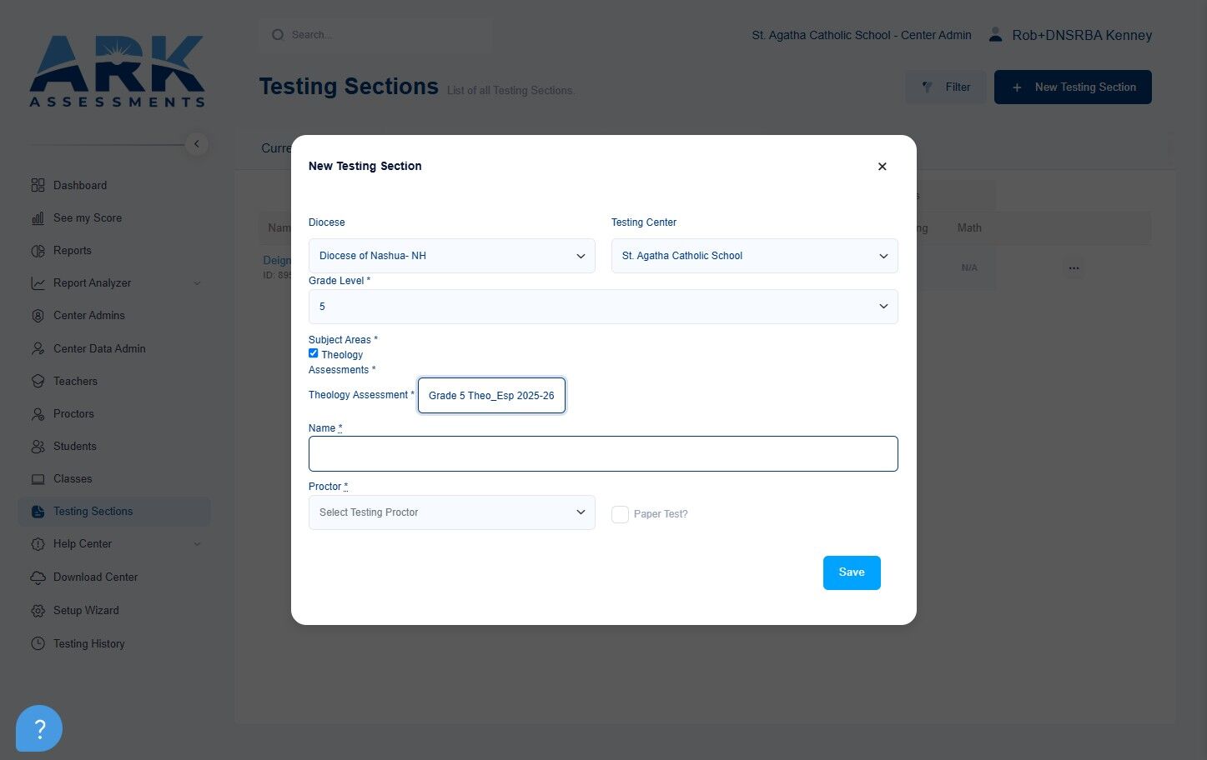The height and width of the screenshot is (760, 1207).
Task: Expand the Select Testing Proctor dropdown
Action: coord(452,512)
